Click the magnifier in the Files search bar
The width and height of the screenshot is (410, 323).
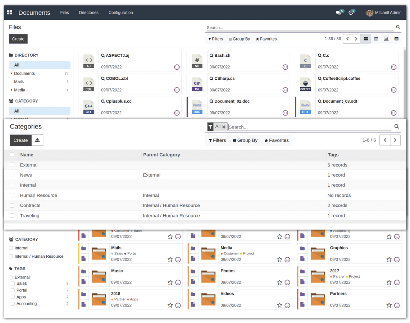[398, 27]
